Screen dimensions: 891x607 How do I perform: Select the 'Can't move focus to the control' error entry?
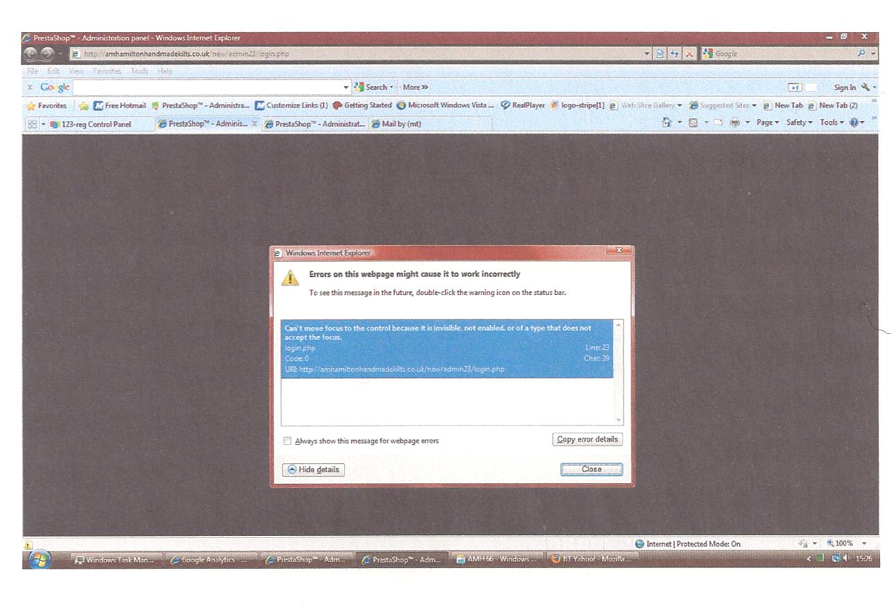448,349
